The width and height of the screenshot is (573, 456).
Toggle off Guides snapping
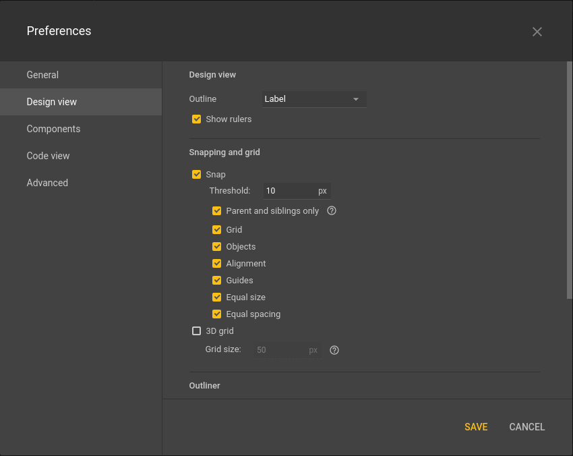216,280
